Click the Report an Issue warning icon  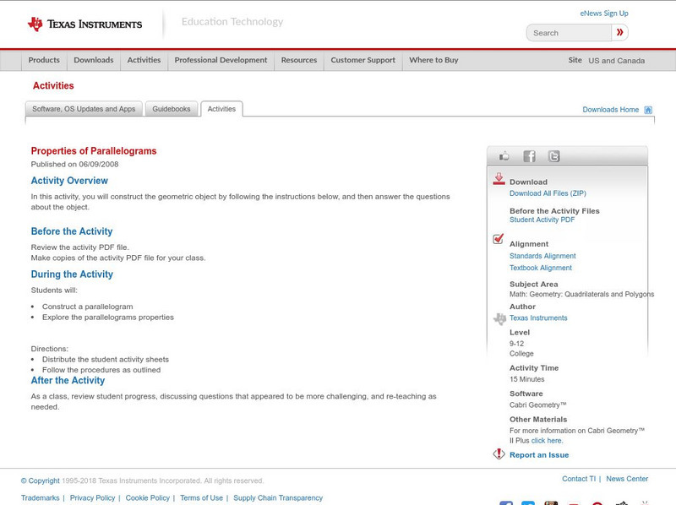tap(499, 454)
